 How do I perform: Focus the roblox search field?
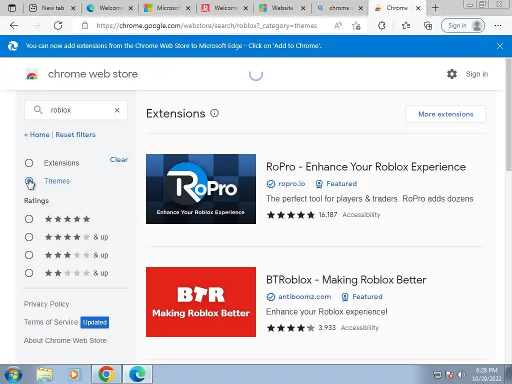(x=76, y=110)
